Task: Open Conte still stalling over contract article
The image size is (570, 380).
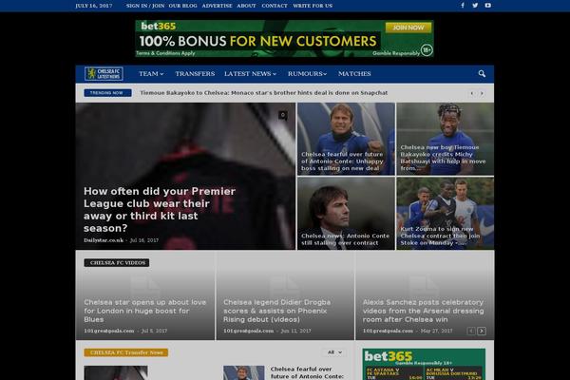Action: (346, 239)
